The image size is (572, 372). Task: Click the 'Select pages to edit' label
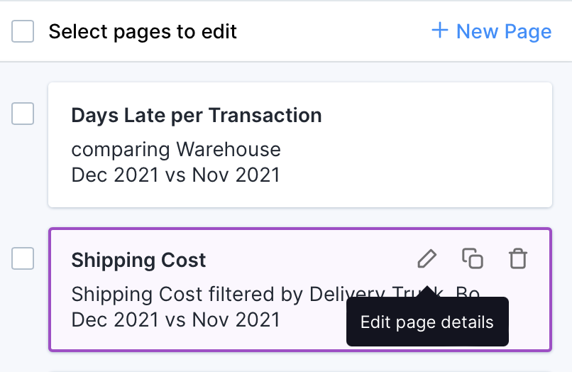pos(143,31)
